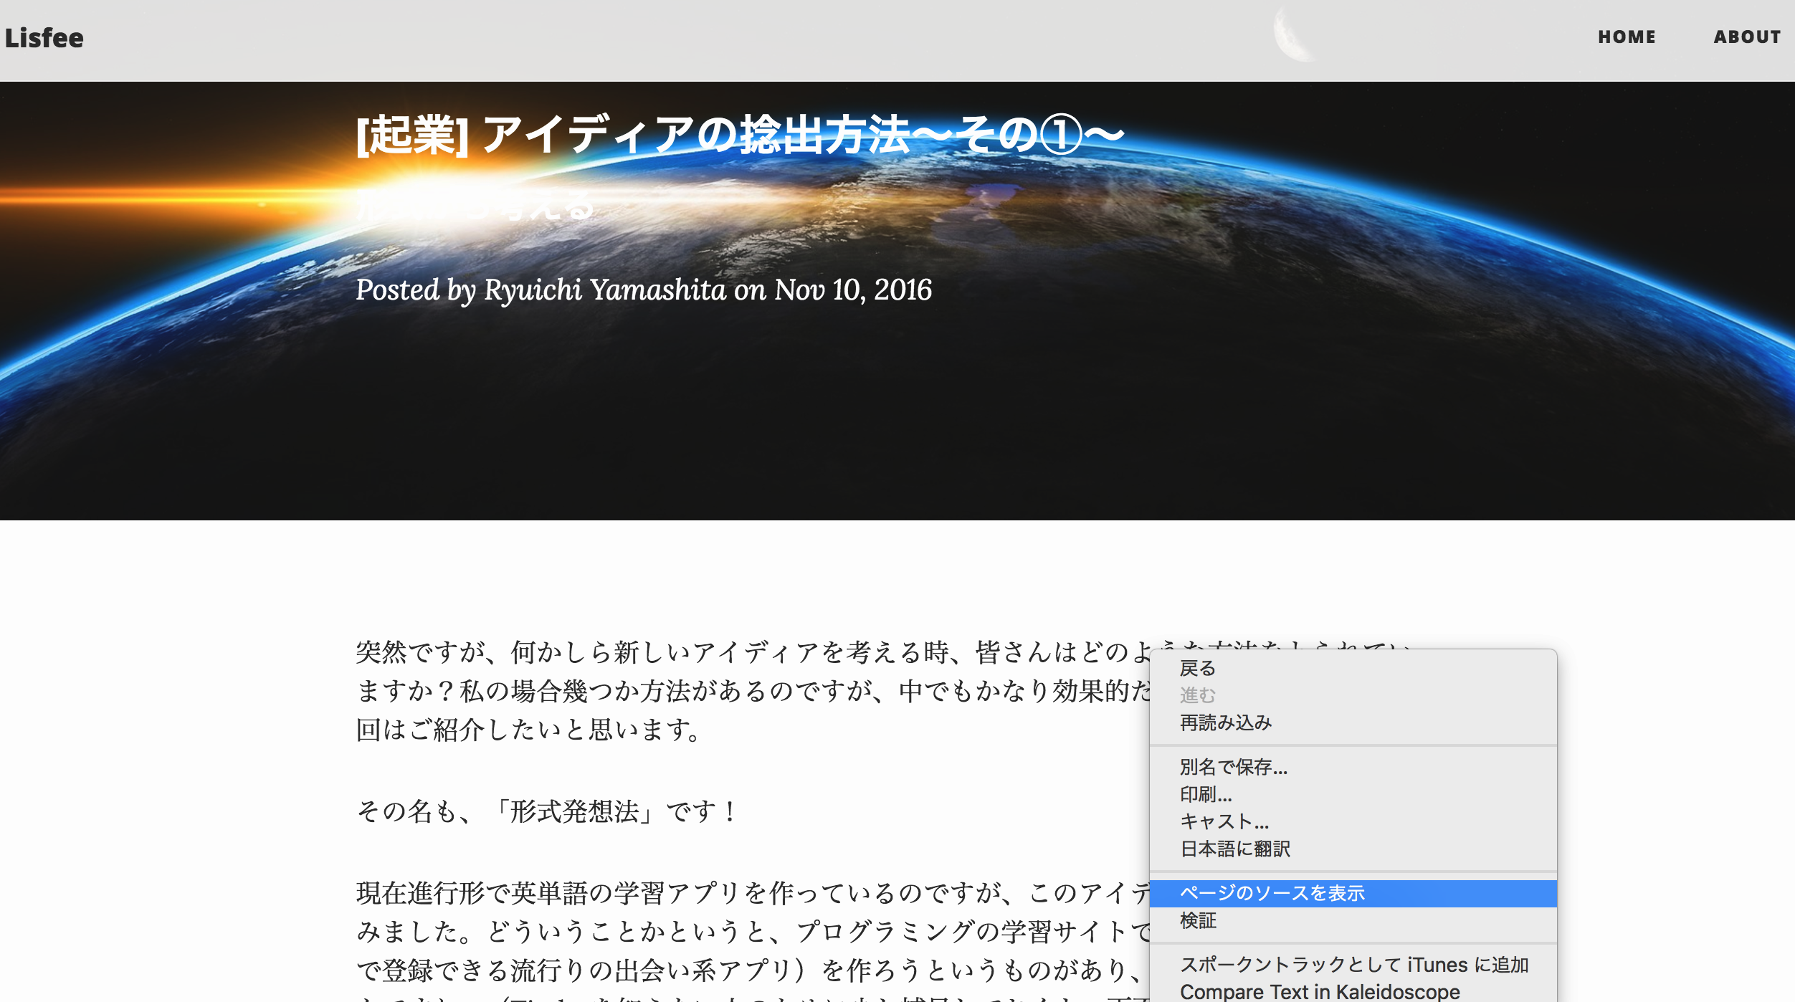Select 進む in the context menu
This screenshot has height=1002, width=1795.
1353,695
